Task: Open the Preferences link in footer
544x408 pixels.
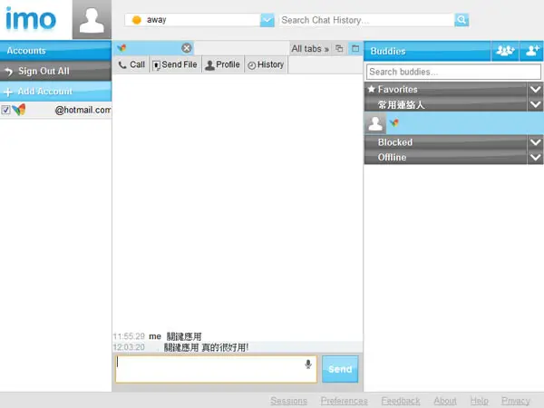Action: (345, 401)
